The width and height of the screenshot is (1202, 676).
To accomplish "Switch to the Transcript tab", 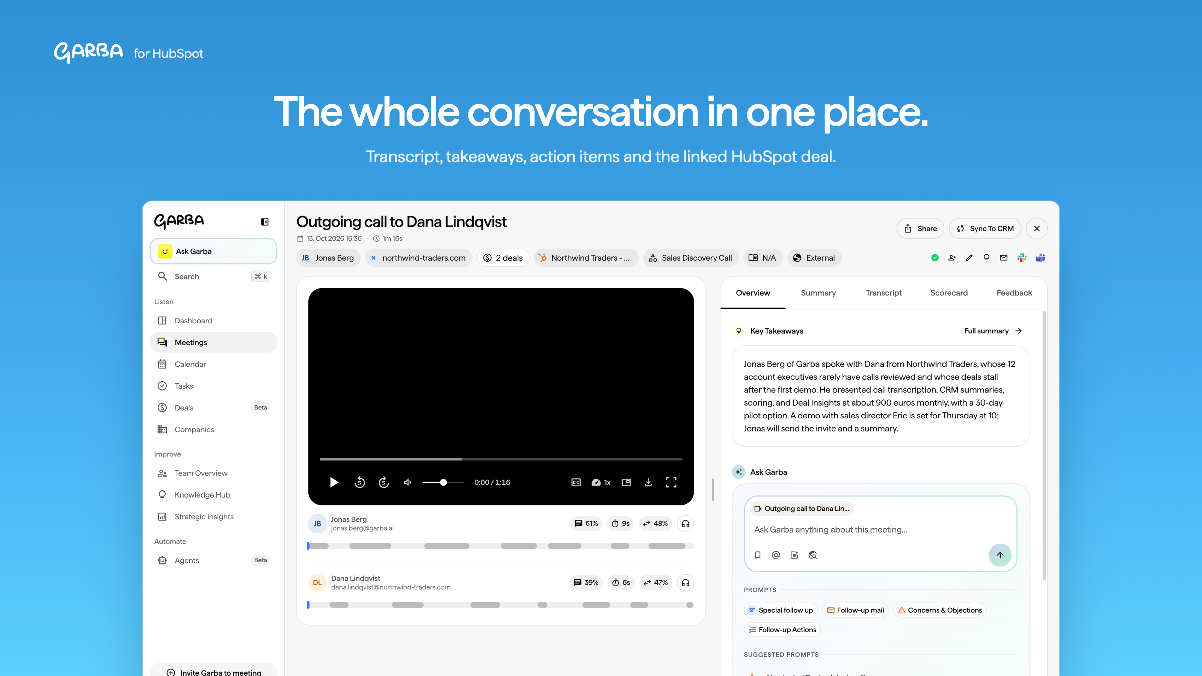I will pyautogui.click(x=883, y=293).
